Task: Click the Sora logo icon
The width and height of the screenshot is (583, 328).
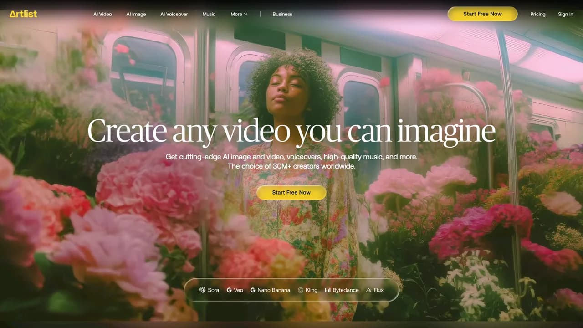Action: pos(202,290)
